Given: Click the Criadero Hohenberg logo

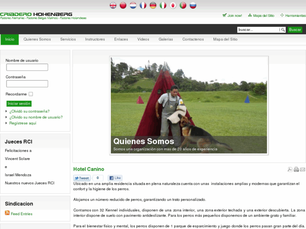Looking at the screenshot, I should click(43, 16).
